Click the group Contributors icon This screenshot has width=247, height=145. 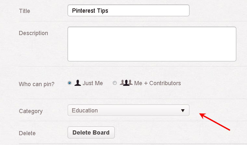click(126, 83)
